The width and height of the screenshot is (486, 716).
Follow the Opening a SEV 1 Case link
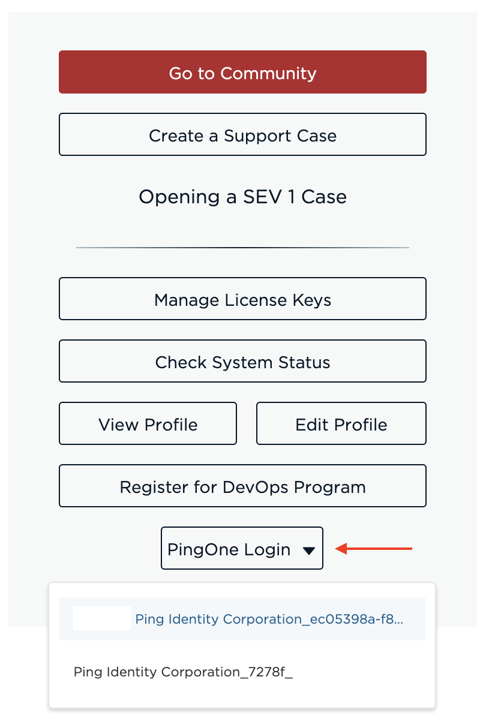[242, 197]
